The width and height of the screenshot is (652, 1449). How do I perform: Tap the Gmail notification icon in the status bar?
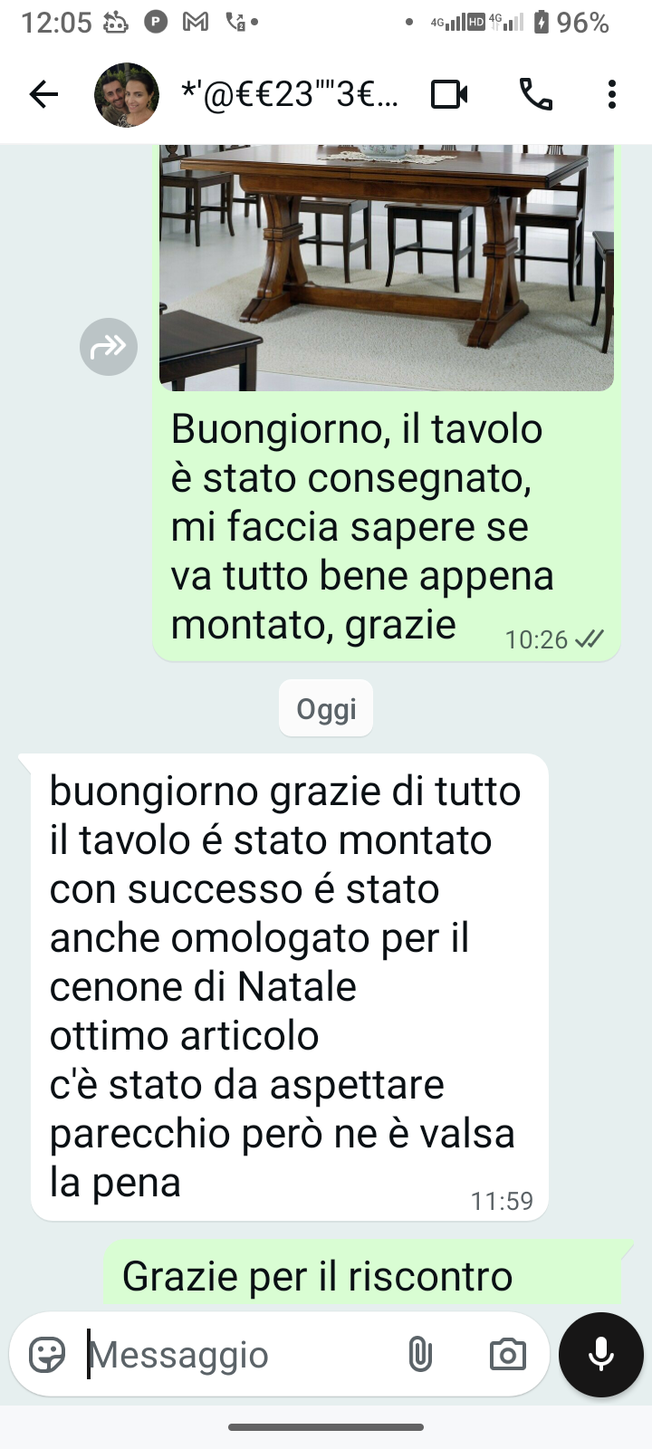[196, 22]
